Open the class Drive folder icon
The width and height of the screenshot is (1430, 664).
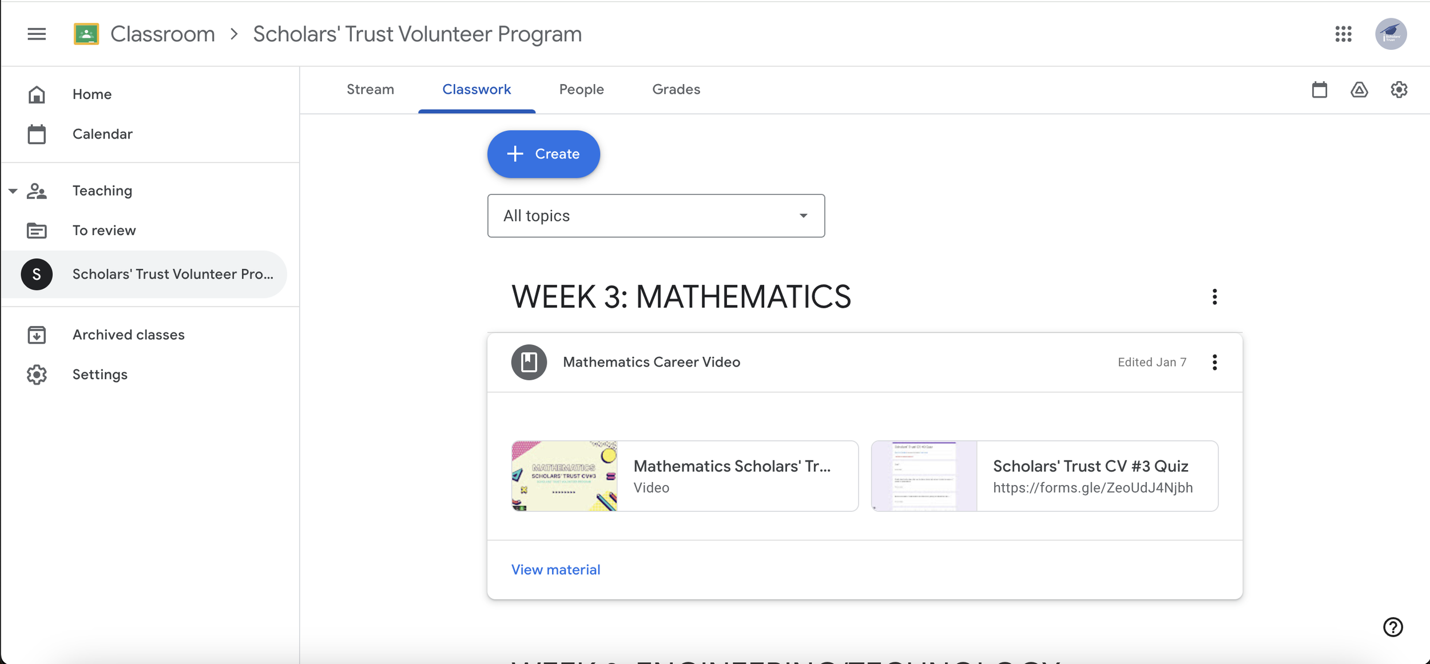click(x=1359, y=90)
